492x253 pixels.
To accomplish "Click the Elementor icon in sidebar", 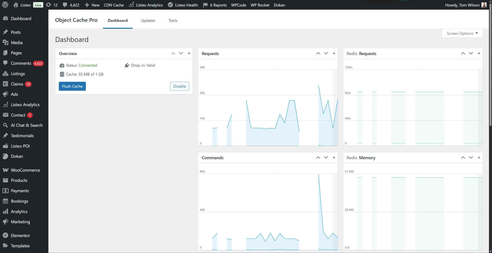I will (x=5, y=235).
